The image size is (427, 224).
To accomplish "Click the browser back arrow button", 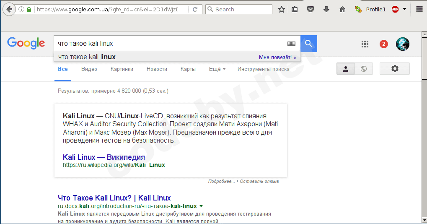I will tap(9, 9).
